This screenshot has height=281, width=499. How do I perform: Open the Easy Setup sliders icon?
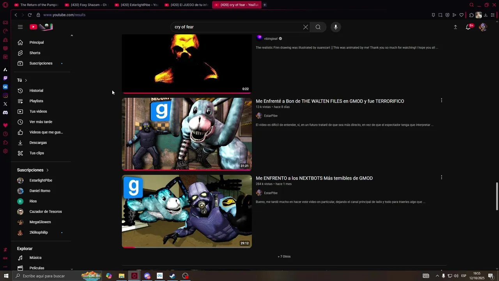[x=493, y=15]
